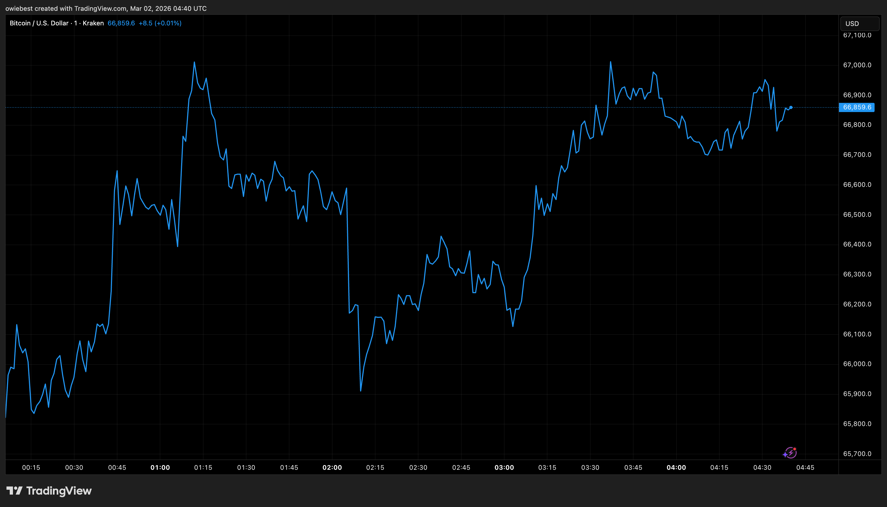The width and height of the screenshot is (887, 507).
Task: Click the blue price label 66,859.6 on scale
Action: click(857, 108)
